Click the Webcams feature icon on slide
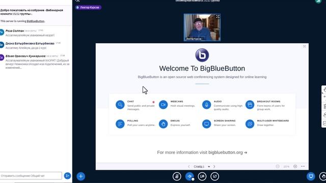The height and width of the screenshot is (183, 326). point(163,105)
